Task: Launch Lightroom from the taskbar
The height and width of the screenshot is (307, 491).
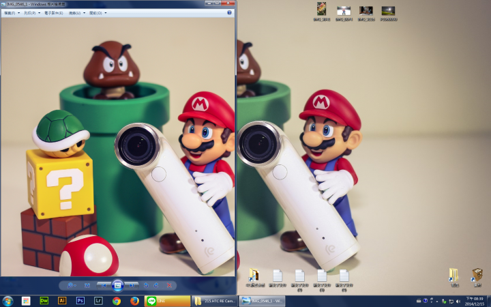Action: click(x=98, y=301)
